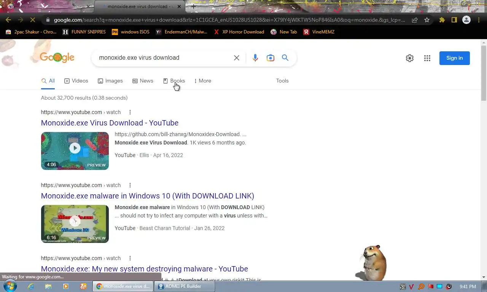Open Monoxide.exe malware in Windows 10 result
Screen dimensions: 487x292
coord(147,196)
